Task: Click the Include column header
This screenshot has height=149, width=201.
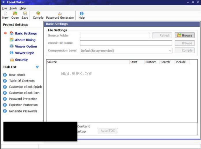Action: click(182, 62)
